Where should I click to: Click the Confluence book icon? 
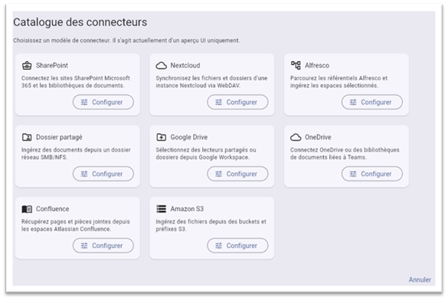[x=27, y=209]
